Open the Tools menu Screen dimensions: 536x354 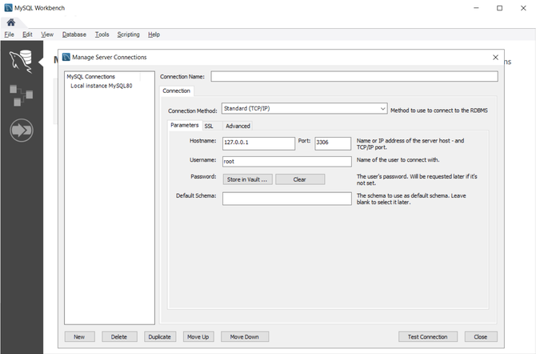click(102, 34)
